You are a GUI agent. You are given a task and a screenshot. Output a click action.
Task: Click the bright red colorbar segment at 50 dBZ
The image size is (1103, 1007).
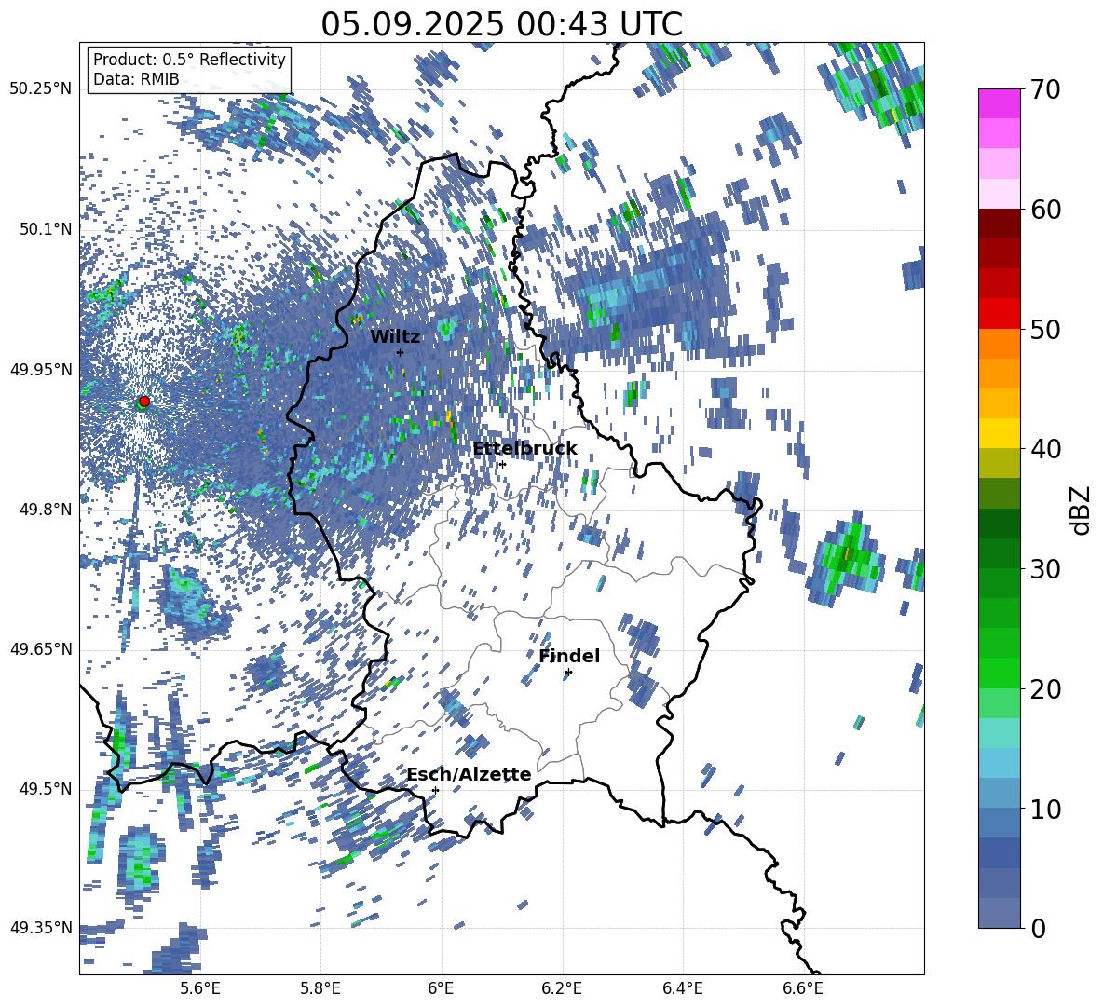pos(999,314)
